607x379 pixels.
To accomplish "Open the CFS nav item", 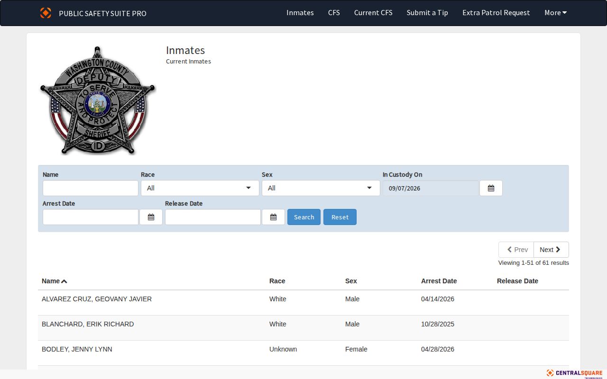I will [334, 13].
